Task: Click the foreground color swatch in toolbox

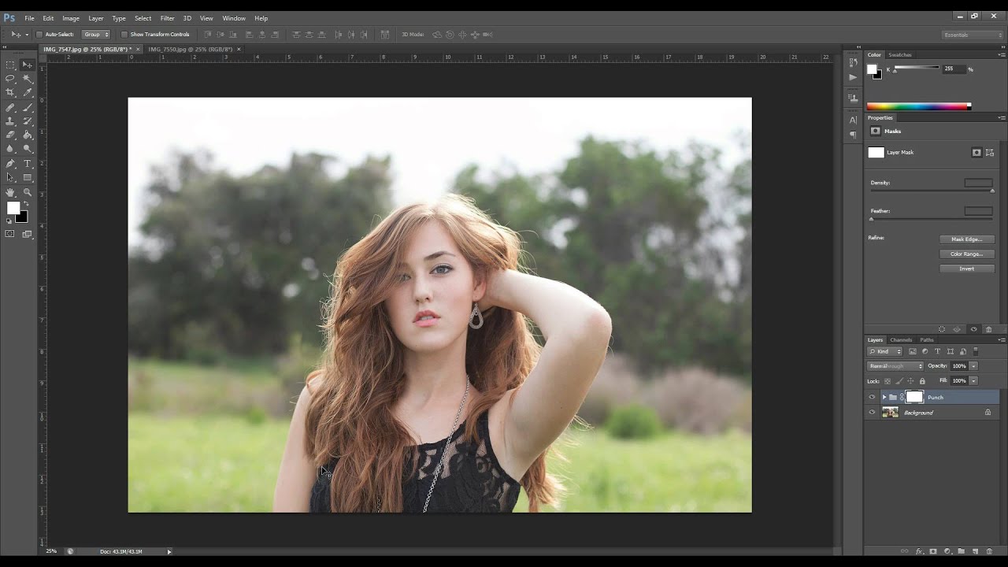Action: pos(13,208)
